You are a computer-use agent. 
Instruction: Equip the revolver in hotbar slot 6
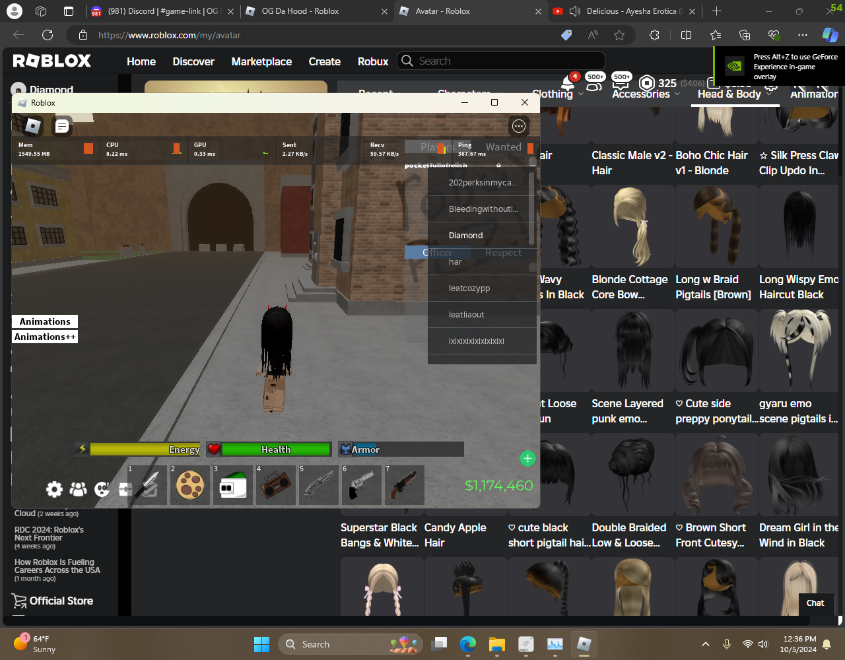pos(362,485)
